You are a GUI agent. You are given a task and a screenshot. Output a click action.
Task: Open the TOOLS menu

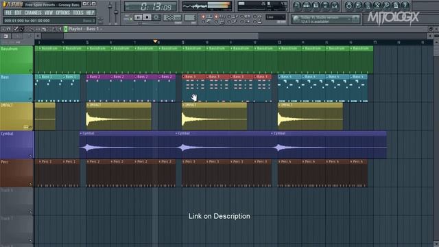click(78, 12)
